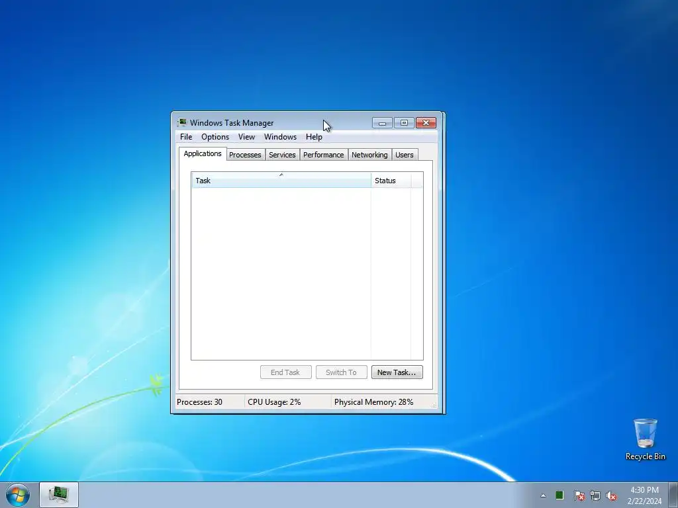Select the Recycle Bin desktop icon
The height and width of the screenshot is (508, 678).
(645, 439)
